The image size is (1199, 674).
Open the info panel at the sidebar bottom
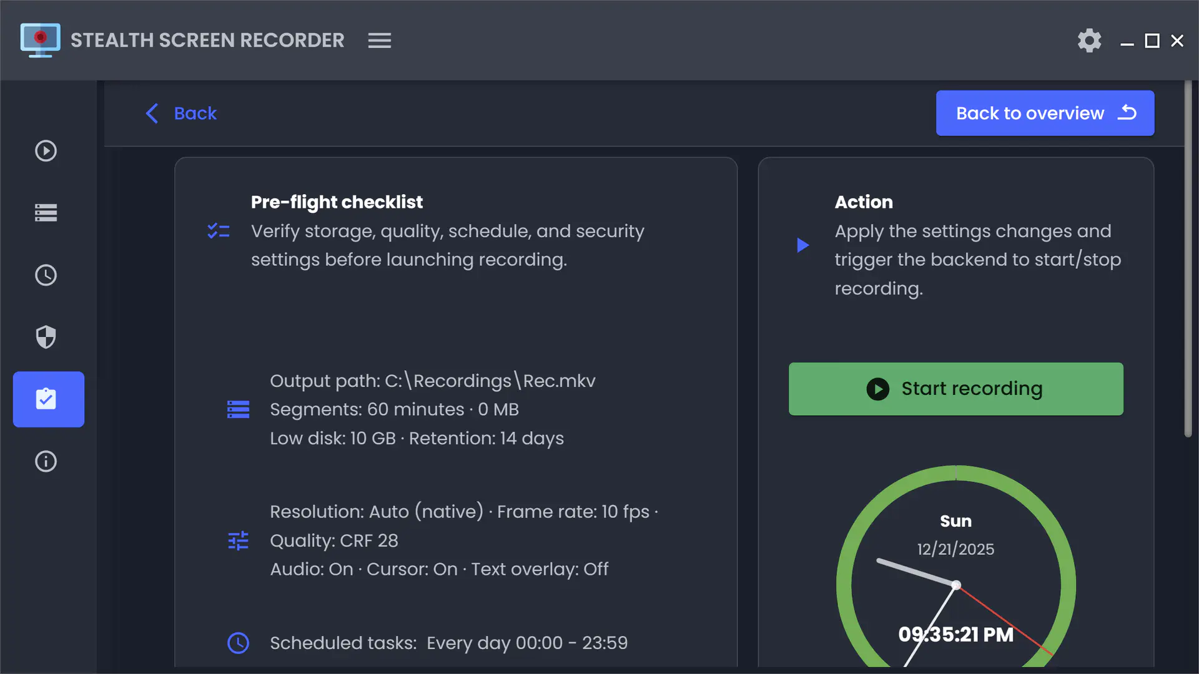point(46,462)
